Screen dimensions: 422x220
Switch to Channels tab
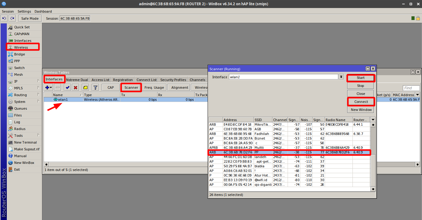pos(197,80)
